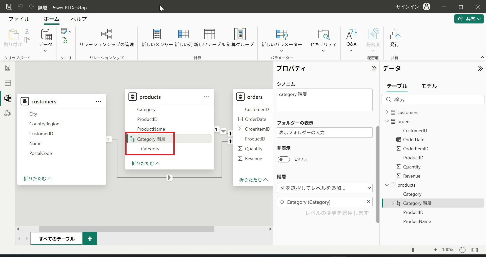486x257 pixels.
Task: Click the Save icon in title bar
Action: coord(9,7)
